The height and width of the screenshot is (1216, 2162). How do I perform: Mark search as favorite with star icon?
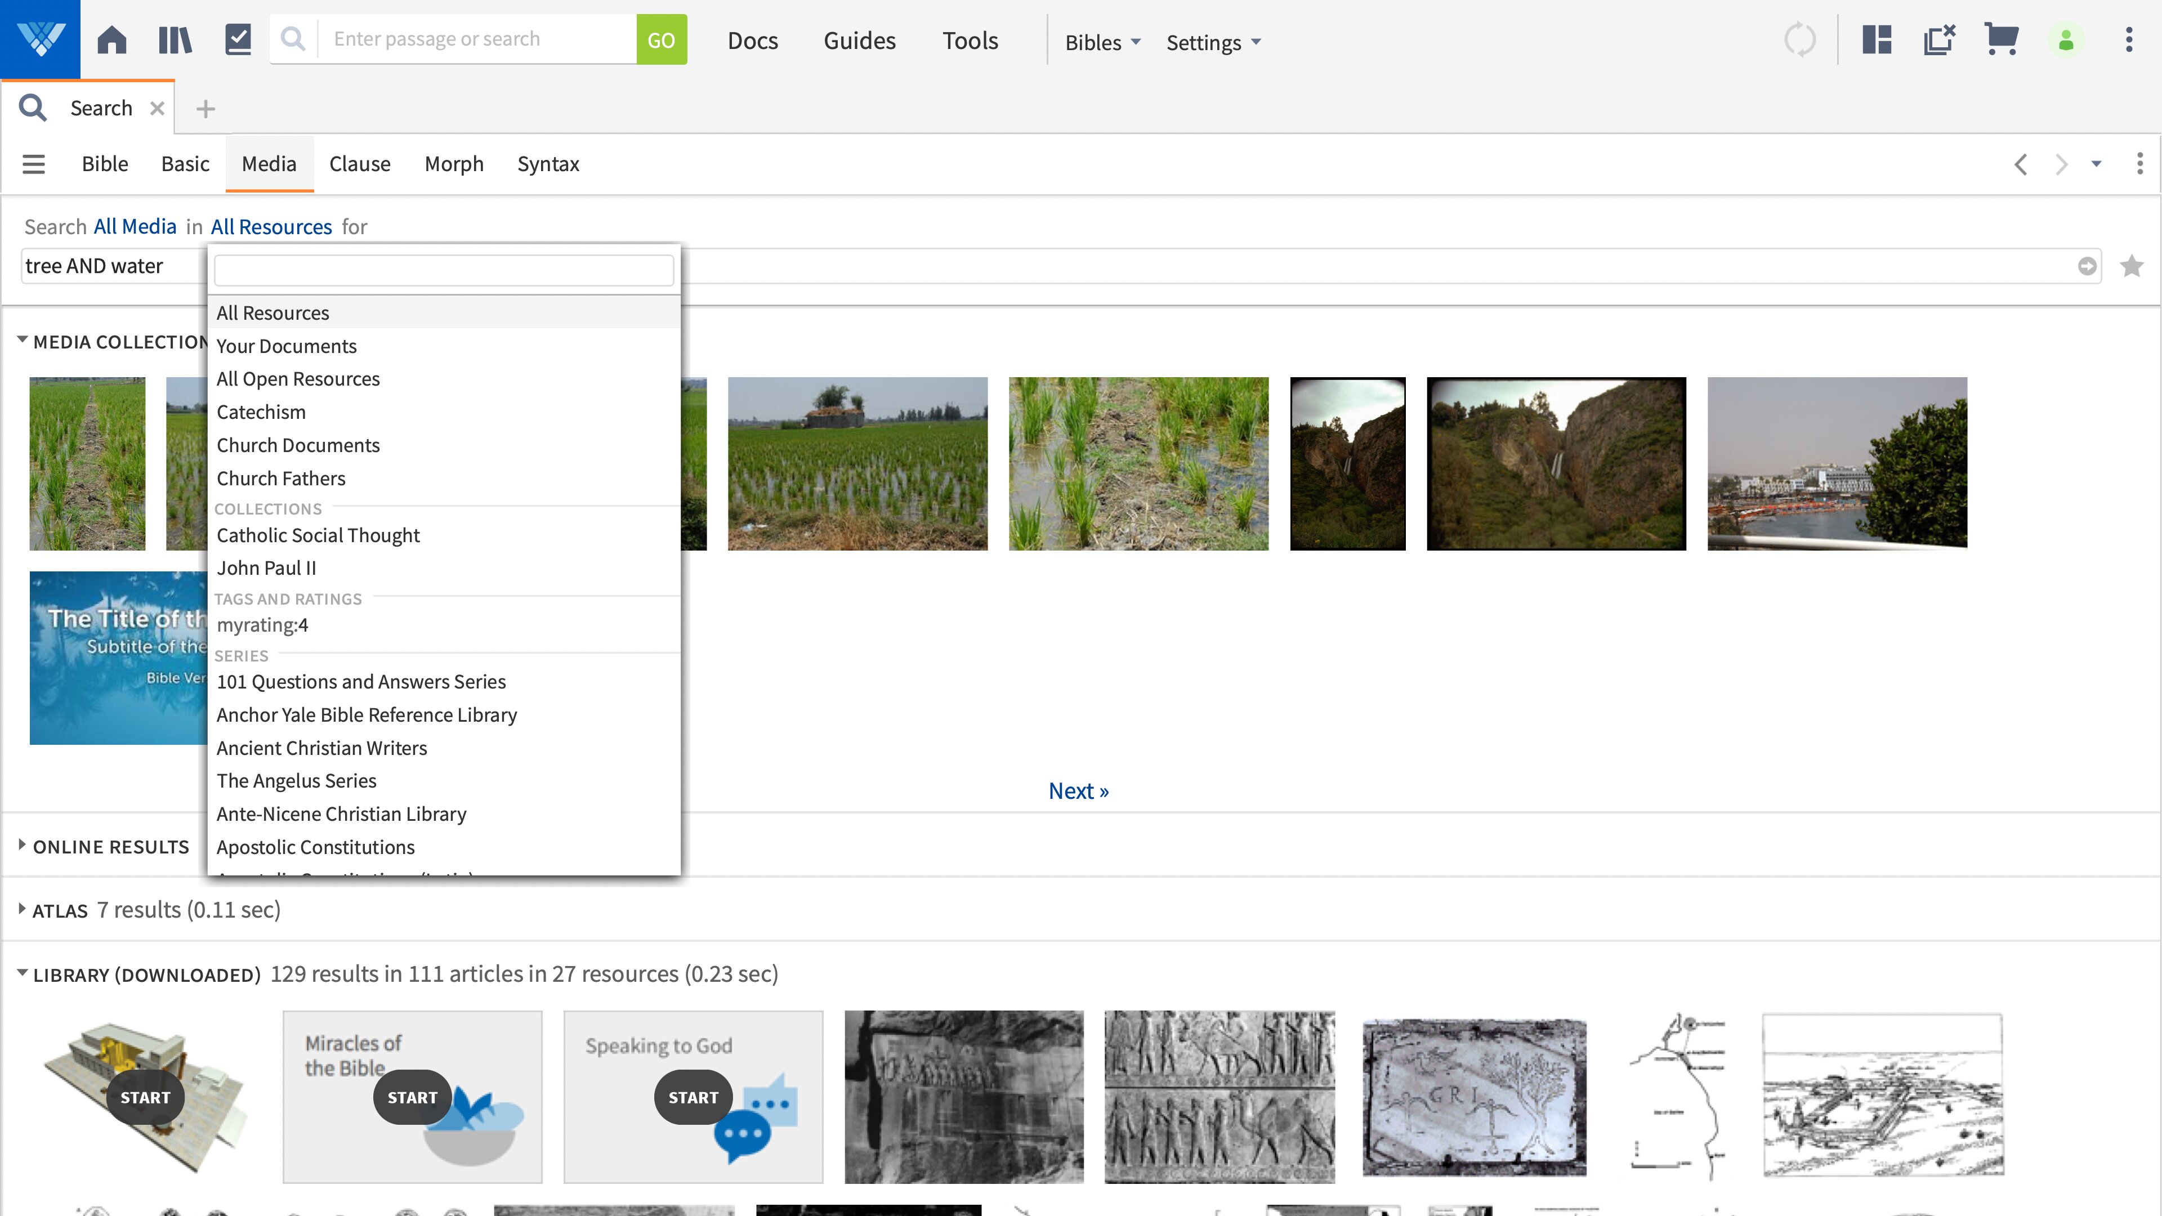pos(2132,266)
